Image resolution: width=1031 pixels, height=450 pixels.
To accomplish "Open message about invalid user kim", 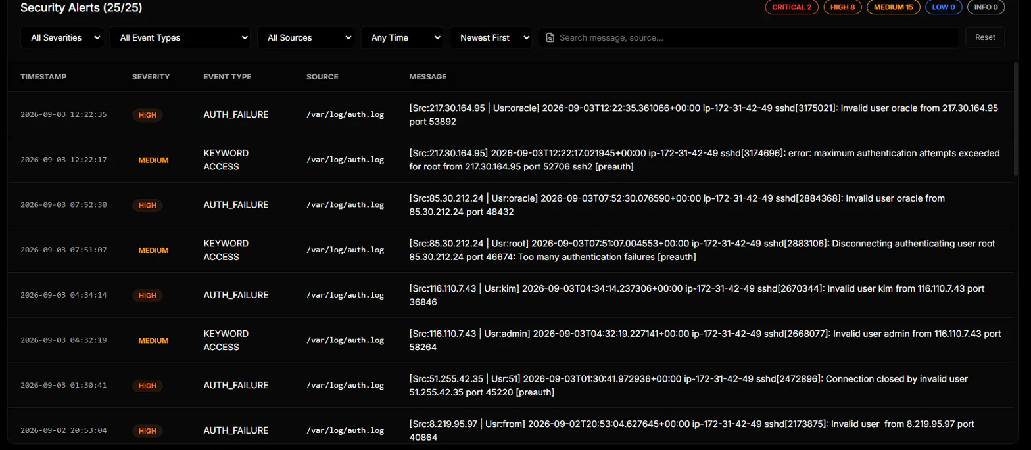I will tap(697, 296).
